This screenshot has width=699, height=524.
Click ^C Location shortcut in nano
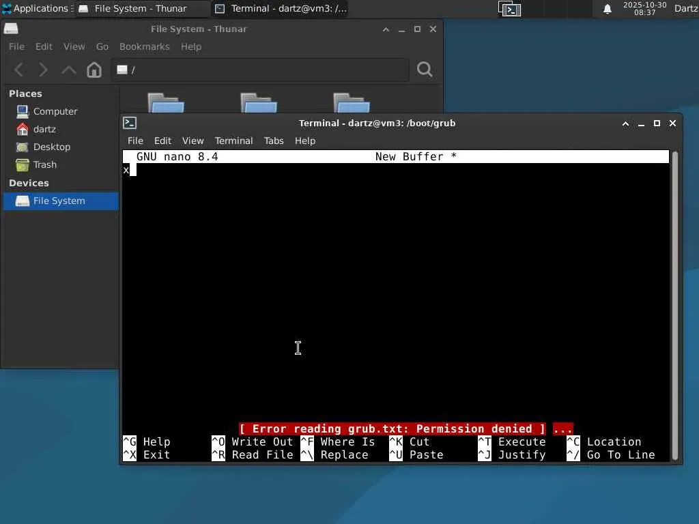604,441
